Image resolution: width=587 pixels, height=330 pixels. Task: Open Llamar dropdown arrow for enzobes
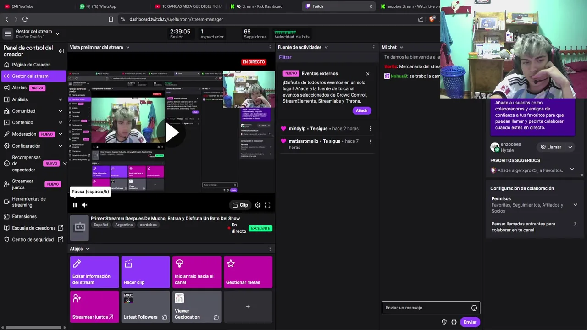(570, 147)
